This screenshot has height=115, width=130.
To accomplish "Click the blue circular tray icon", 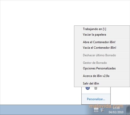I will 88,88.
